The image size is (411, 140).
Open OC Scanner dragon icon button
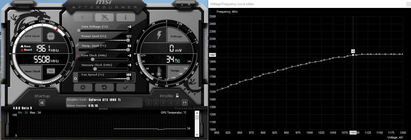[104, 17]
